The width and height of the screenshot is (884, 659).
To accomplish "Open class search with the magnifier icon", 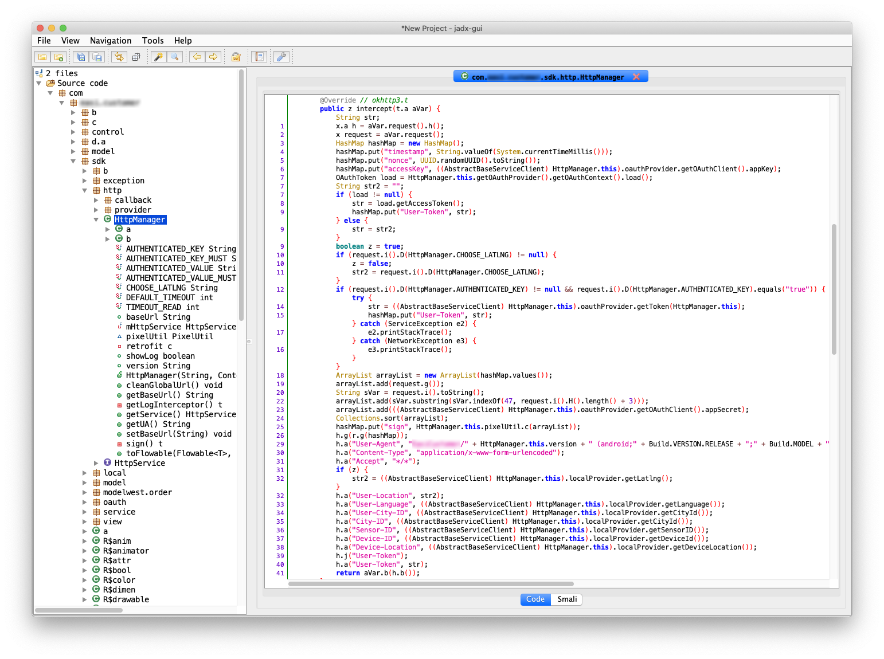I will coord(175,57).
